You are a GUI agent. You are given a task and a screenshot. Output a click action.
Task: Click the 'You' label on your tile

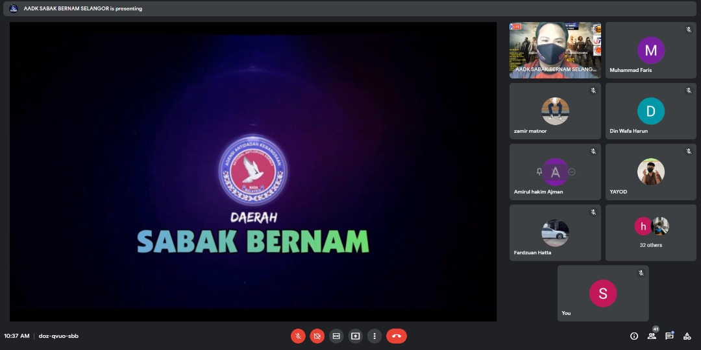pos(566,313)
